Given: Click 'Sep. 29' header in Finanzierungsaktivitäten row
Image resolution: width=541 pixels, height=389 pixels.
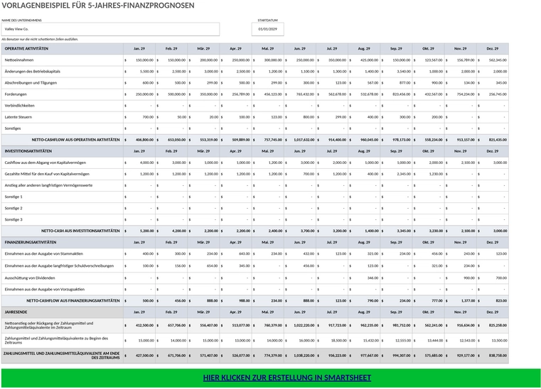Looking at the screenshot, I should pos(396,242).
